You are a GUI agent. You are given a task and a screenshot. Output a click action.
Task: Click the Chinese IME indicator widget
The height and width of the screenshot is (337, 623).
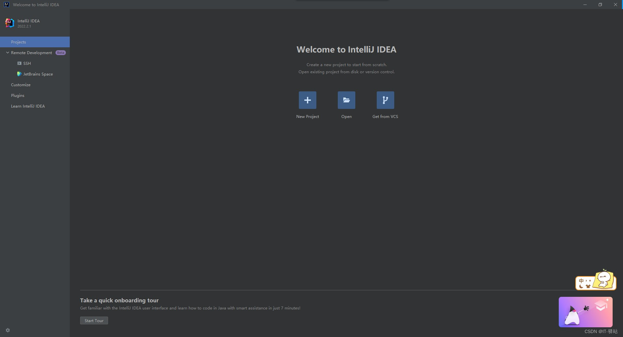[x=596, y=280]
